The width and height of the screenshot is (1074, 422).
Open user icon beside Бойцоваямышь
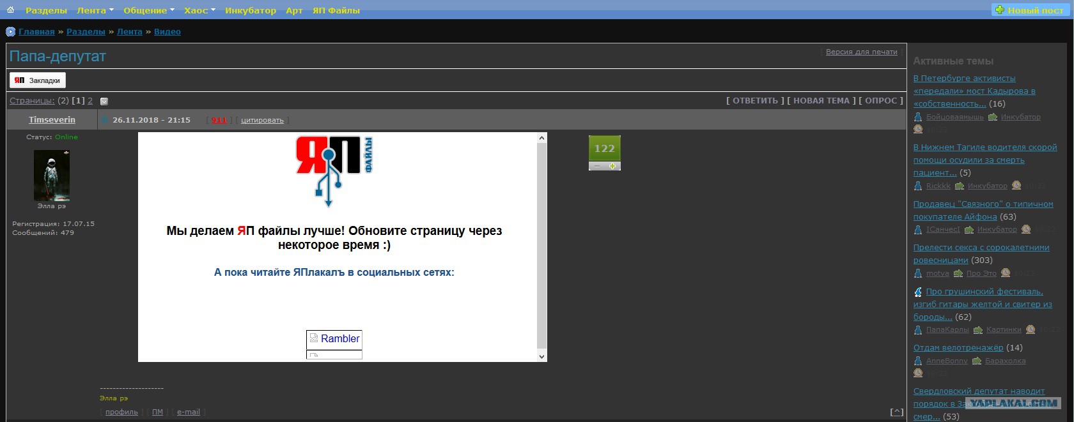click(918, 117)
